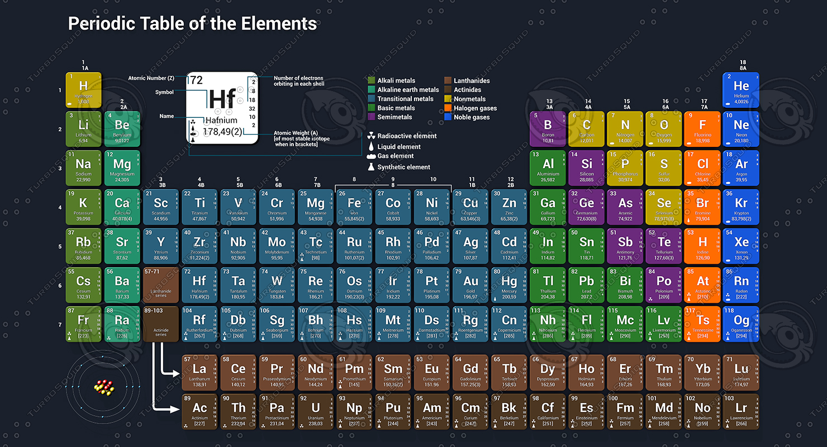Open the Actinide series placeholder tile

coord(161,324)
